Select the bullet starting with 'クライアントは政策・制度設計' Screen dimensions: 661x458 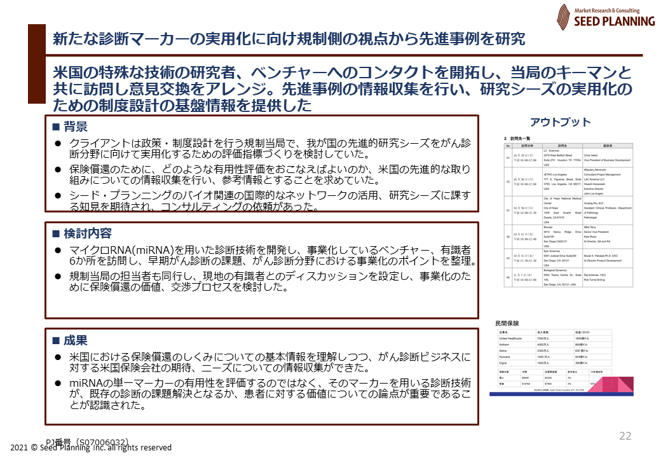pos(269,148)
